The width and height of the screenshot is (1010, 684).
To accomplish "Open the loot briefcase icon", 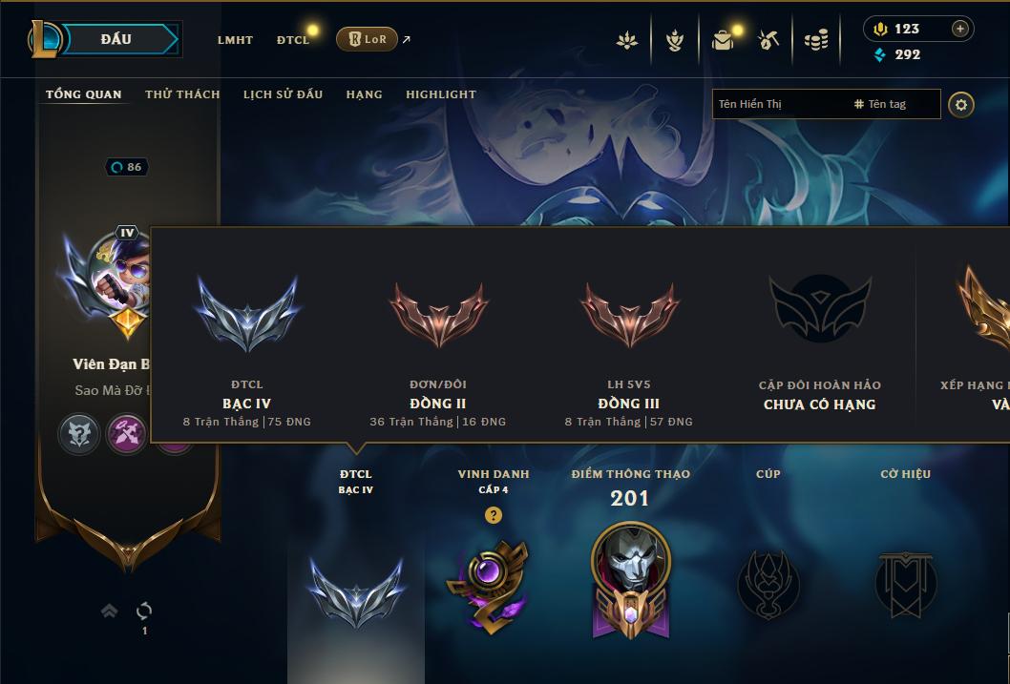I will point(723,40).
